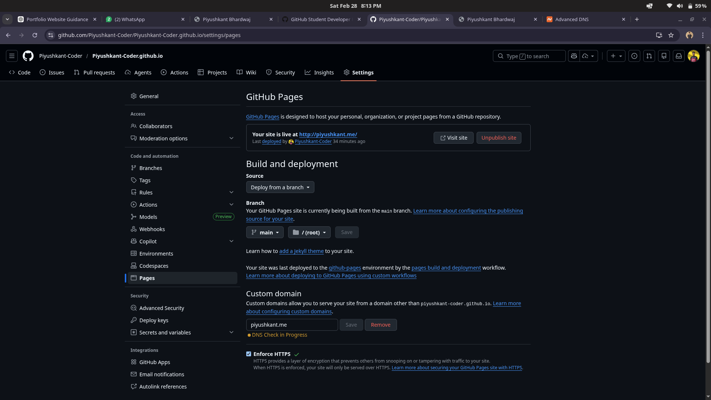Open the user avatar menu in GitHub header
This screenshot has width=711, height=400.
[694, 56]
